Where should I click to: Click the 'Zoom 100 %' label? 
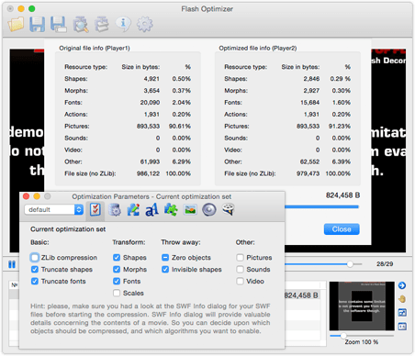pyautogui.click(x=362, y=342)
